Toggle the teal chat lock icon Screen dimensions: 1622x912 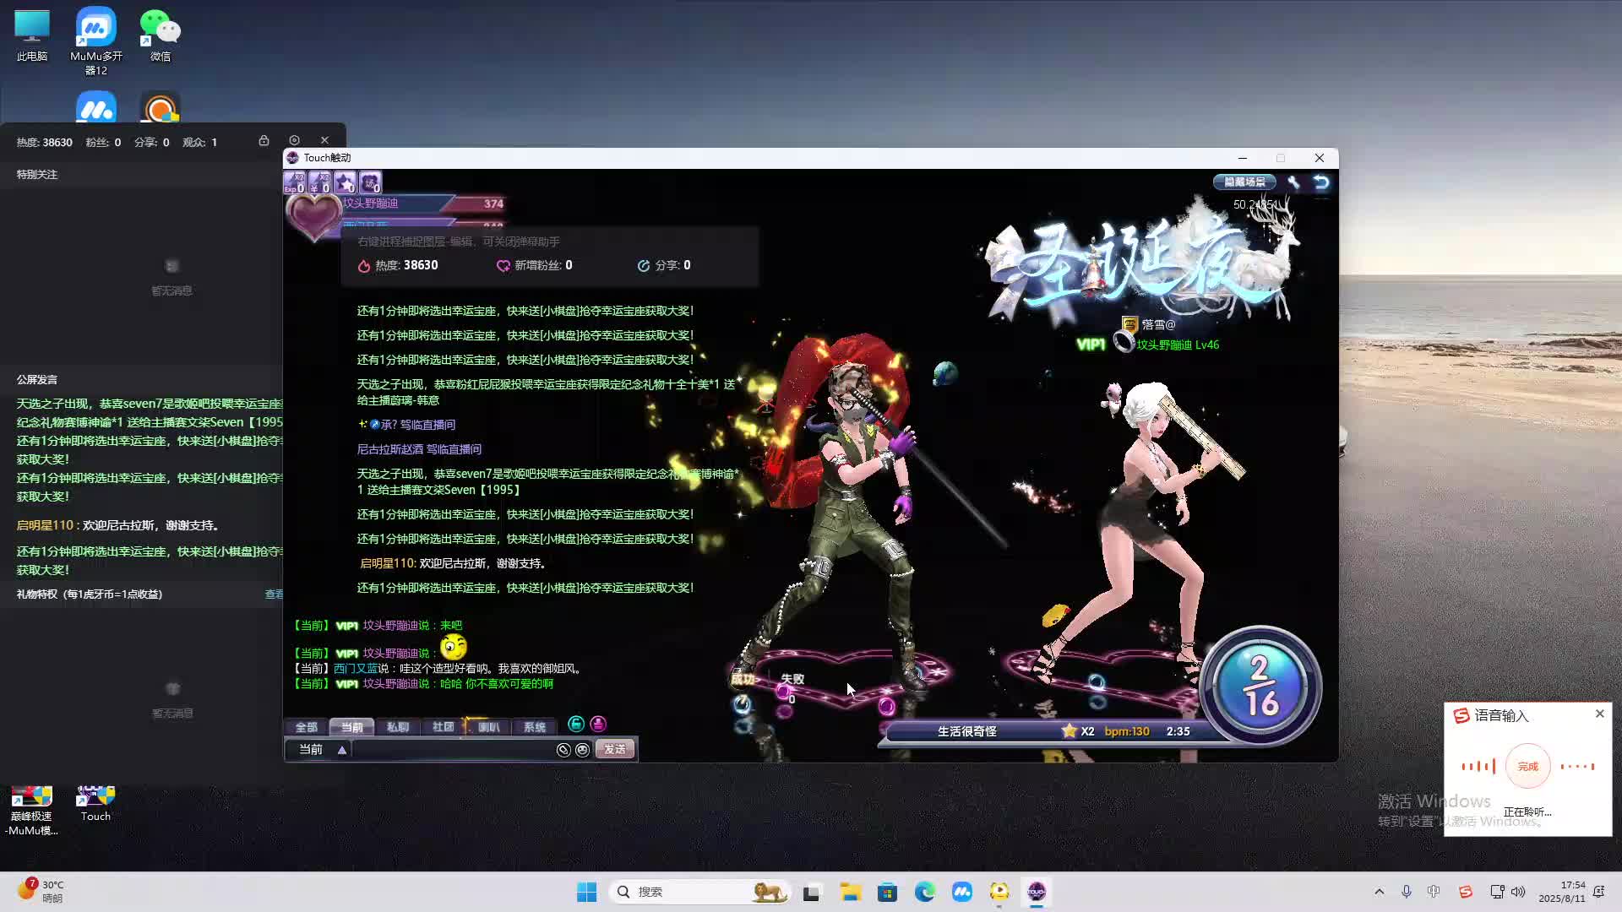576,724
